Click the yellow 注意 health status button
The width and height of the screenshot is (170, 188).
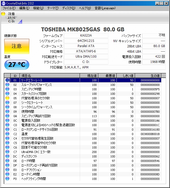[x=17, y=46]
